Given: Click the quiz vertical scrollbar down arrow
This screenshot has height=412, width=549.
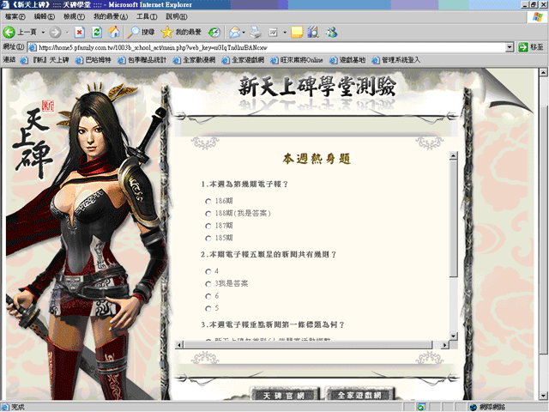Looking at the screenshot, I should (x=454, y=335).
